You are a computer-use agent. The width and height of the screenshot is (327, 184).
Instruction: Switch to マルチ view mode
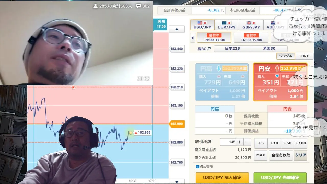(x=304, y=56)
